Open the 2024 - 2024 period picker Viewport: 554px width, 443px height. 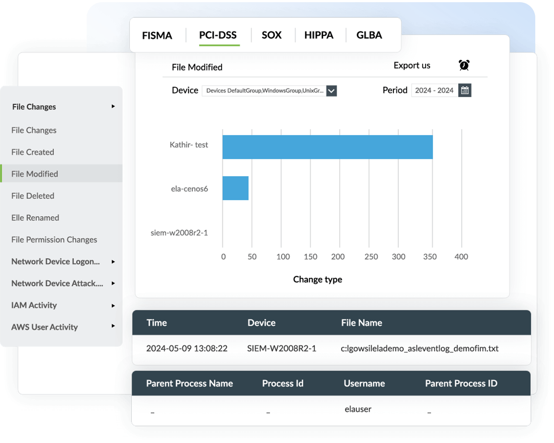(x=435, y=90)
